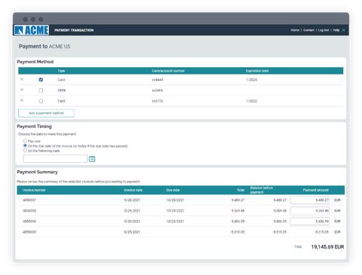Click Add a payment method button
The image size is (362, 275).
pos(46,113)
